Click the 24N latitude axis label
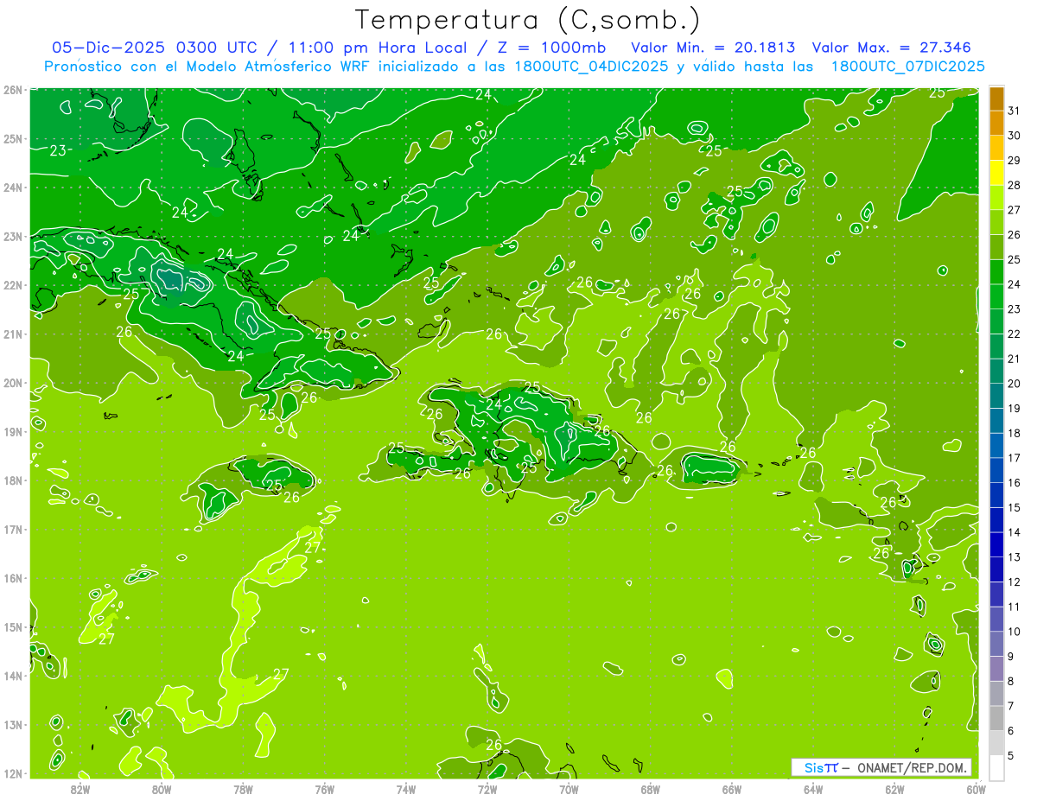The width and height of the screenshot is (1037, 801). pos(12,188)
